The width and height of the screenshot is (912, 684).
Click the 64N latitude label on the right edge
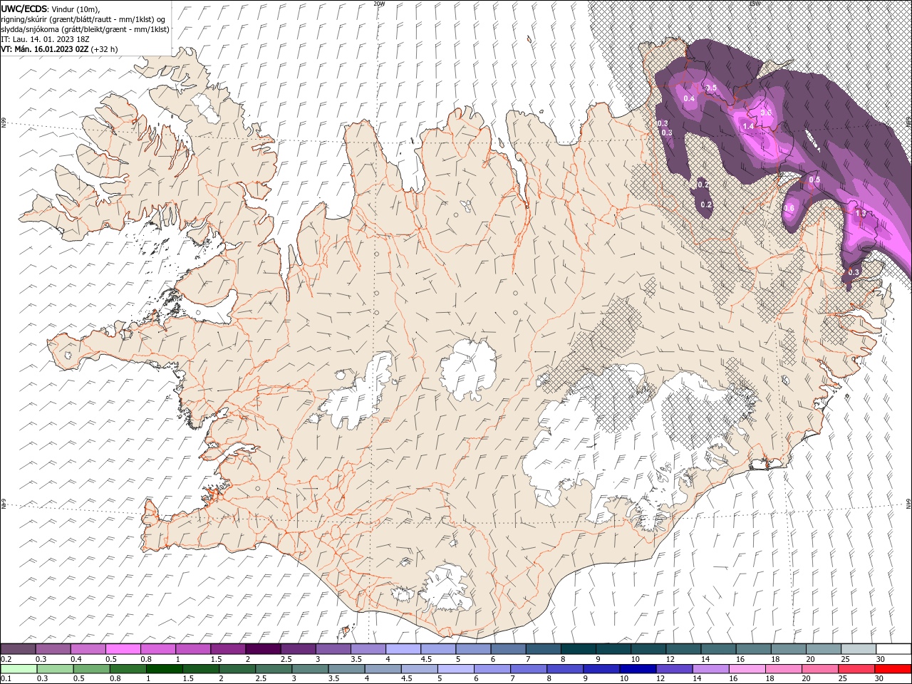pyautogui.click(x=908, y=503)
